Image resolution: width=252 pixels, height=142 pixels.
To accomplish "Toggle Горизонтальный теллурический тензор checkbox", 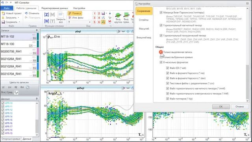I will tap(161, 35).
